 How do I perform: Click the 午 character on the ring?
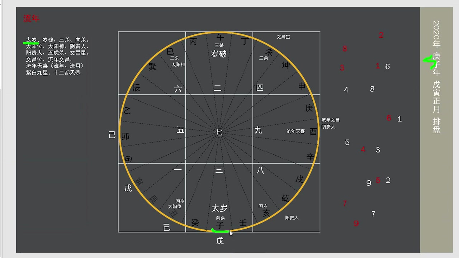(x=220, y=37)
